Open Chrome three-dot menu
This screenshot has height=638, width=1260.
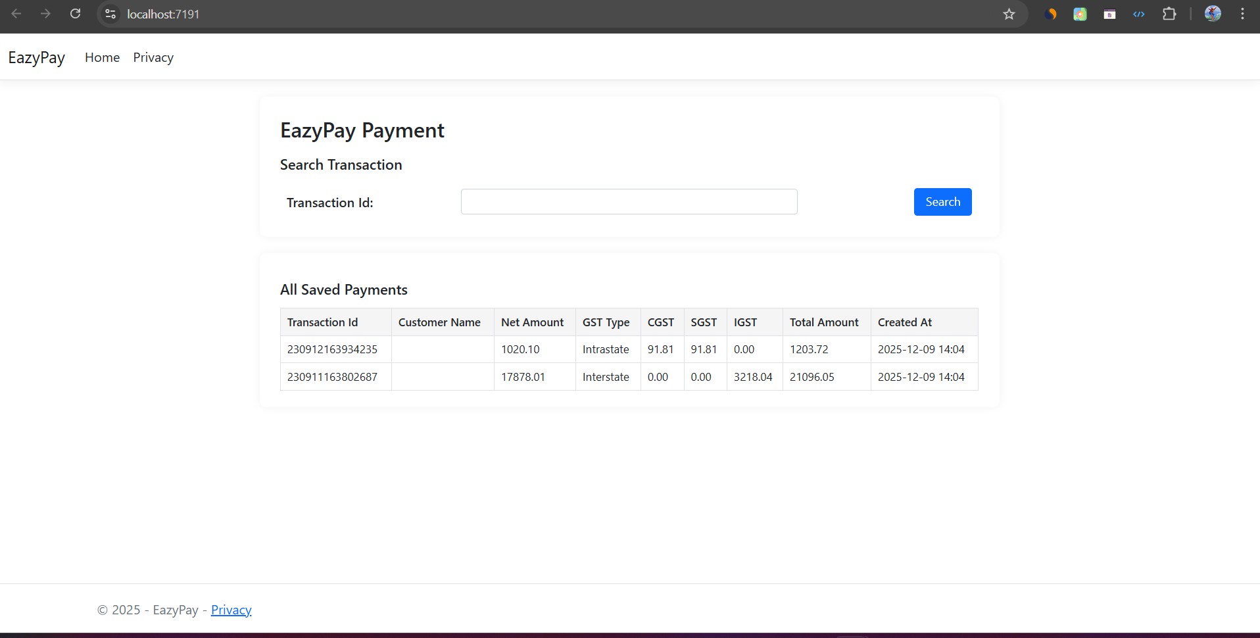coord(1242,14)
